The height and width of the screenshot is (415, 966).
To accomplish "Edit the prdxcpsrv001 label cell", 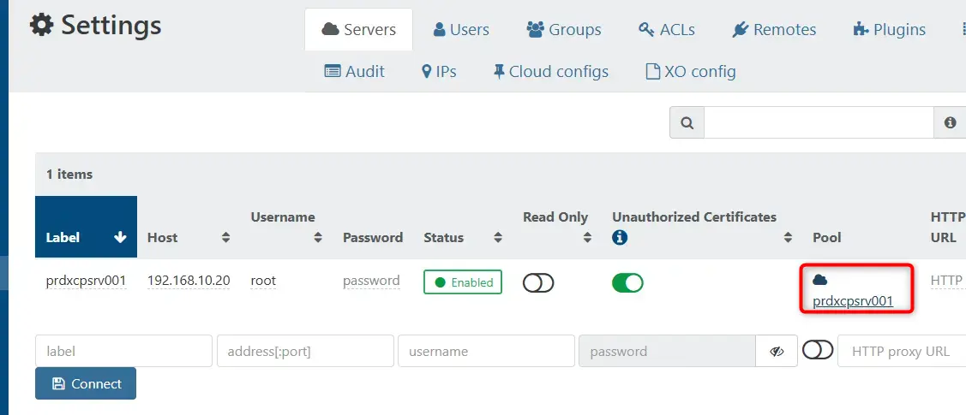I will [x=86, y=281].
